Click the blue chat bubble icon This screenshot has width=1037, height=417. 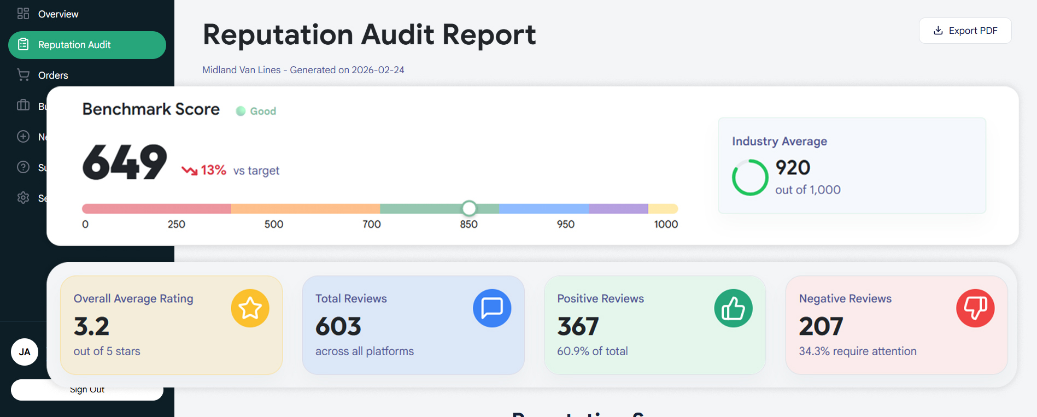click(x=492, y=308)
